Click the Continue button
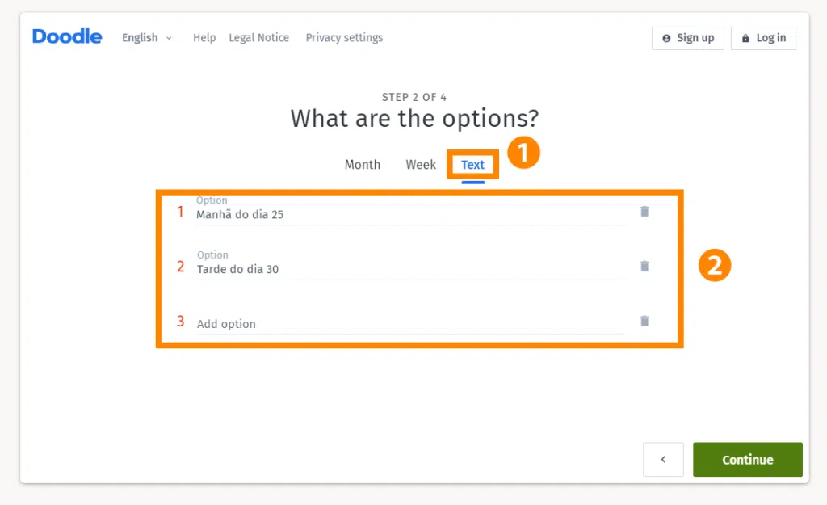Screen dimensions: 827x505 [x=747, y=459]
